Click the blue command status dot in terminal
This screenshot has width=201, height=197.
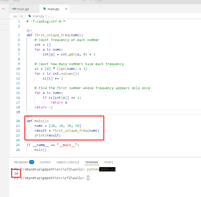(12, 169)
